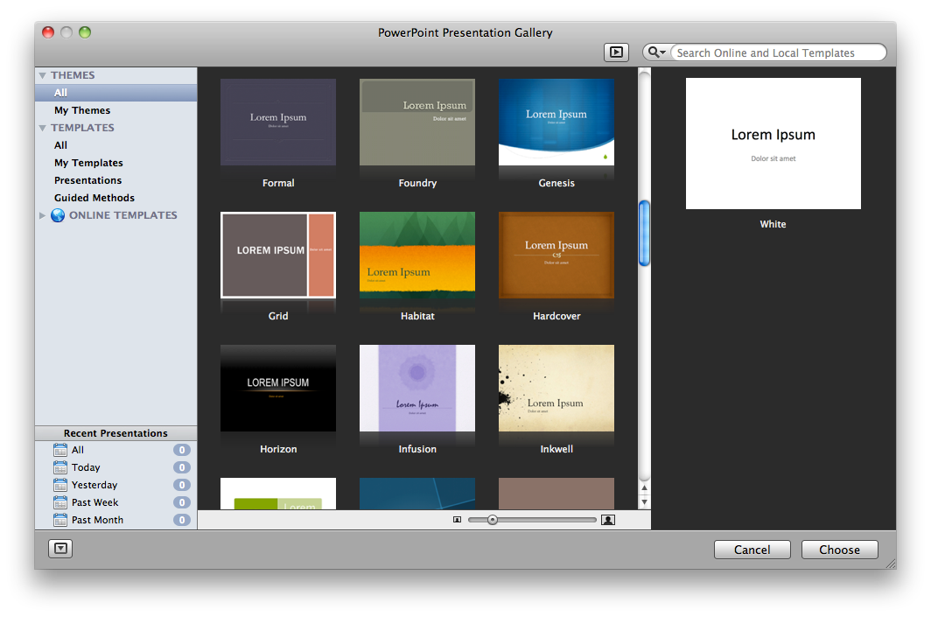
Task: Click the Choose button
Action: click(x=839, y=550)
